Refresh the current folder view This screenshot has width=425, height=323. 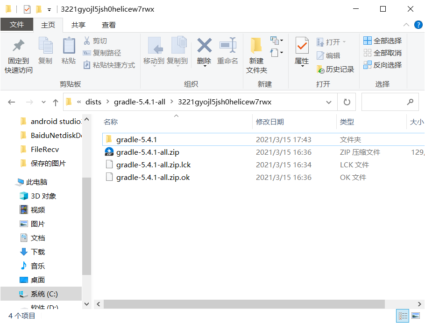coord(346,102)
